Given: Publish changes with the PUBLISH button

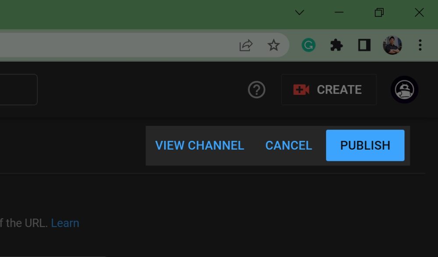Looking at the screenshot, I should (365, 145).
